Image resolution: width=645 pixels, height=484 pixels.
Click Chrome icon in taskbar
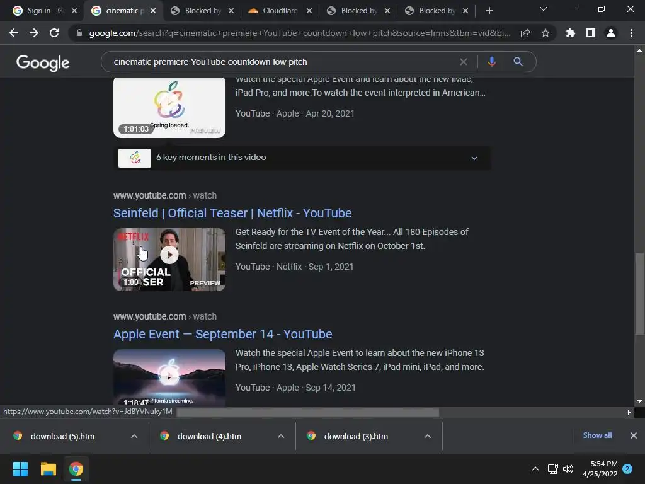pos(76,469)
